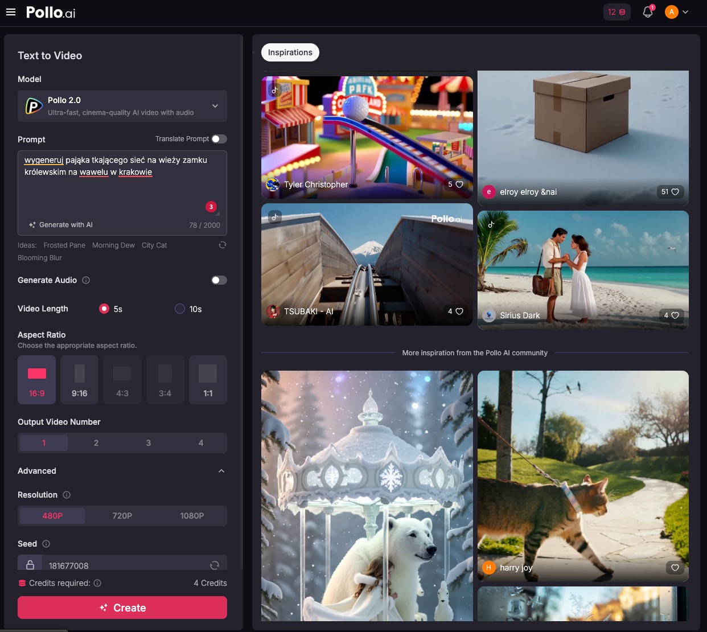Like the harry joy cat video
This screenshot has height=632, width=707.
(x=675, y=568)
